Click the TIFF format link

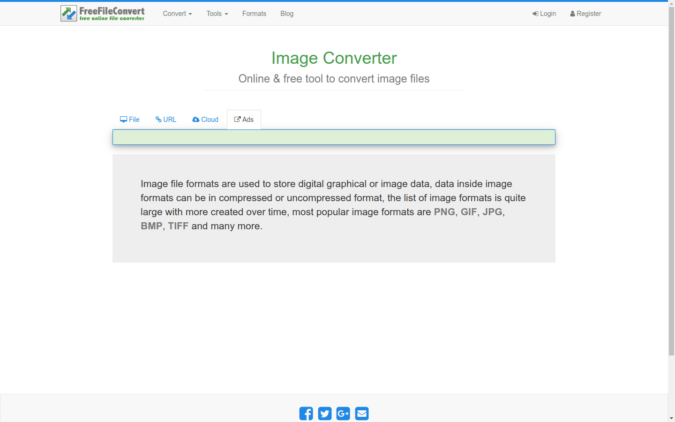point(178,226)
